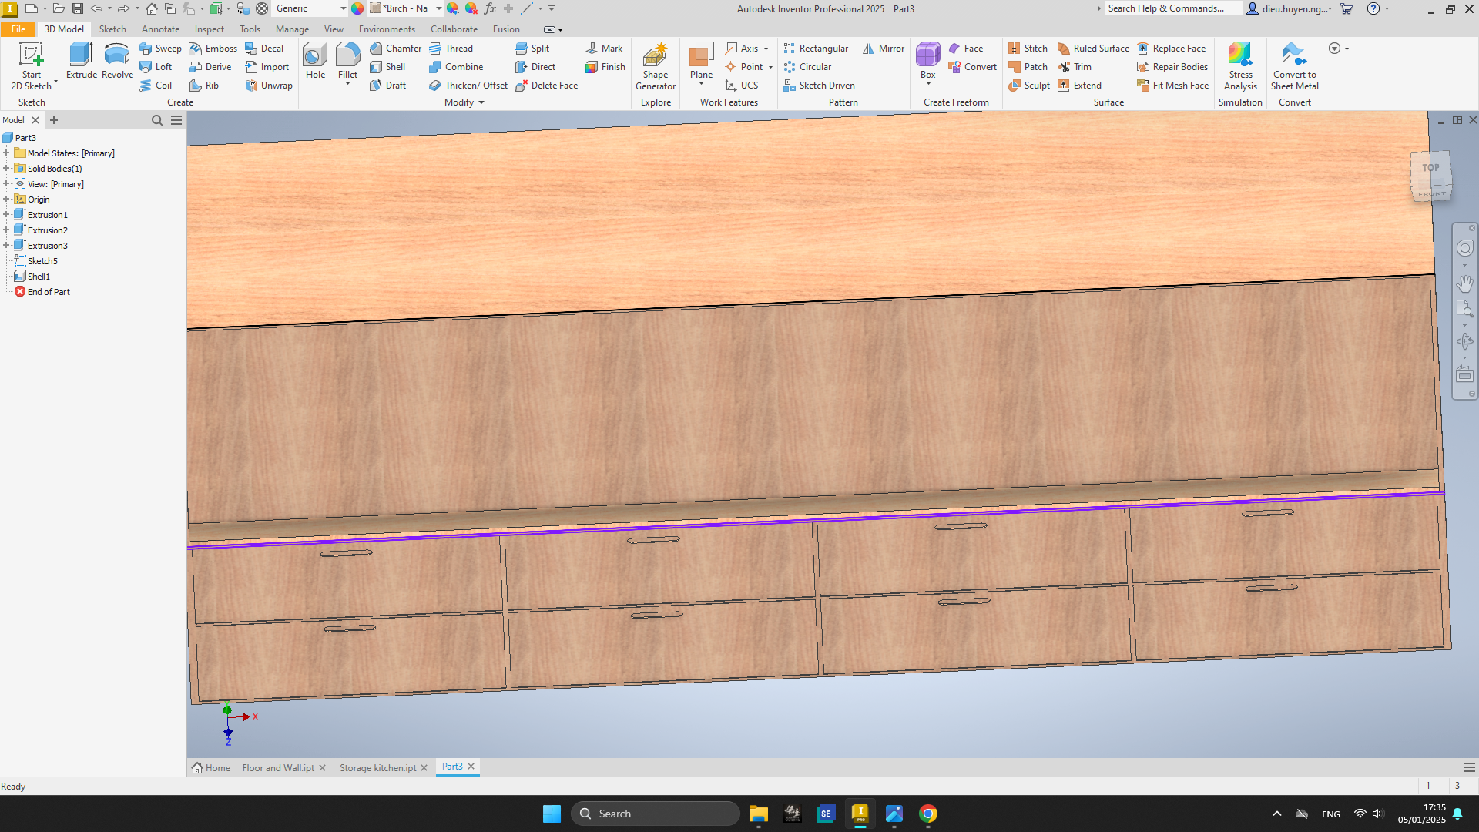Expand the Extrusion2 node
The height and width of the screenshot is (832, 1479).
tap(6, 230)
